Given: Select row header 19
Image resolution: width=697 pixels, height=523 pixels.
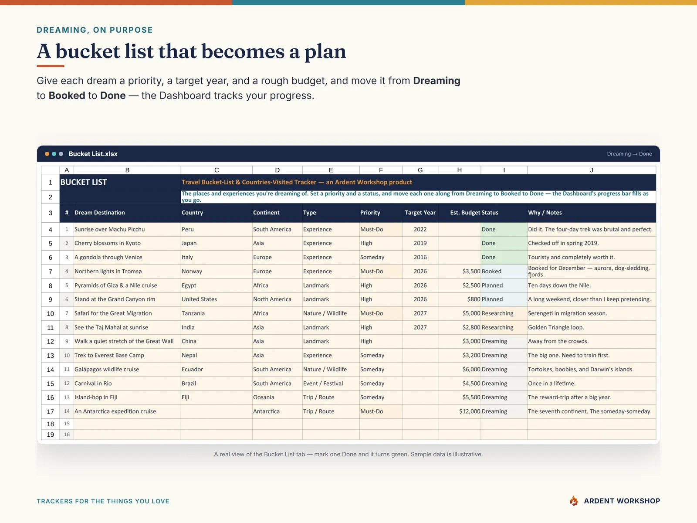Looking at the screenshot, I should (51, 435).
